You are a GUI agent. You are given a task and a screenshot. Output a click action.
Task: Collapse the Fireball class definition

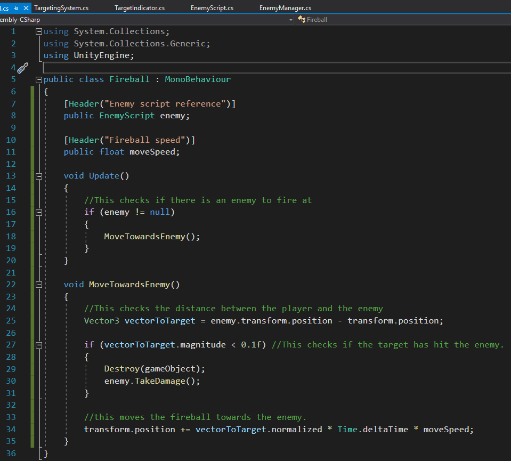tap(39, 79)
